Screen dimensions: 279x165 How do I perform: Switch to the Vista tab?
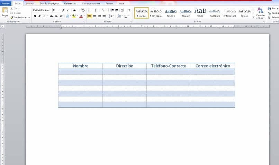121,3
